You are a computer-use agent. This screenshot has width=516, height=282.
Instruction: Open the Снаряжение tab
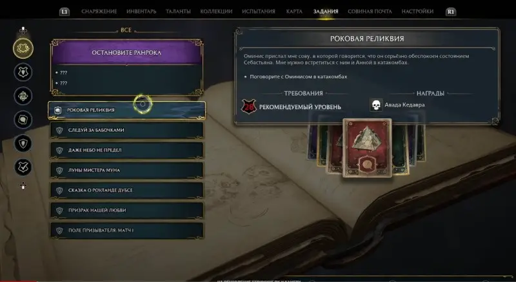point(99,12)
